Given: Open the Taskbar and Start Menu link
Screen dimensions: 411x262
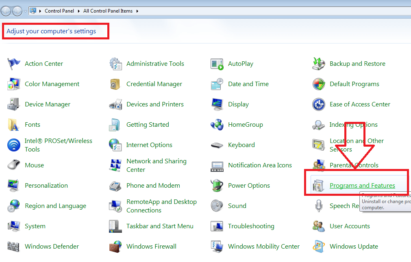Looking at the screenshot, I should click(x=160, y=226).
